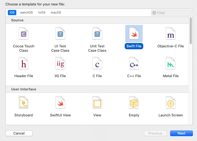The height and width of the screenshot is (141, 197).
Task: Select the Cocoa Touch Class template icon
Action: pos(24,33)
